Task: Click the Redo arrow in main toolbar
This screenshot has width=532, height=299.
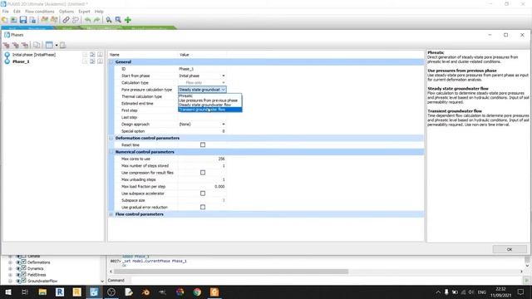Action: click(97, 20)
